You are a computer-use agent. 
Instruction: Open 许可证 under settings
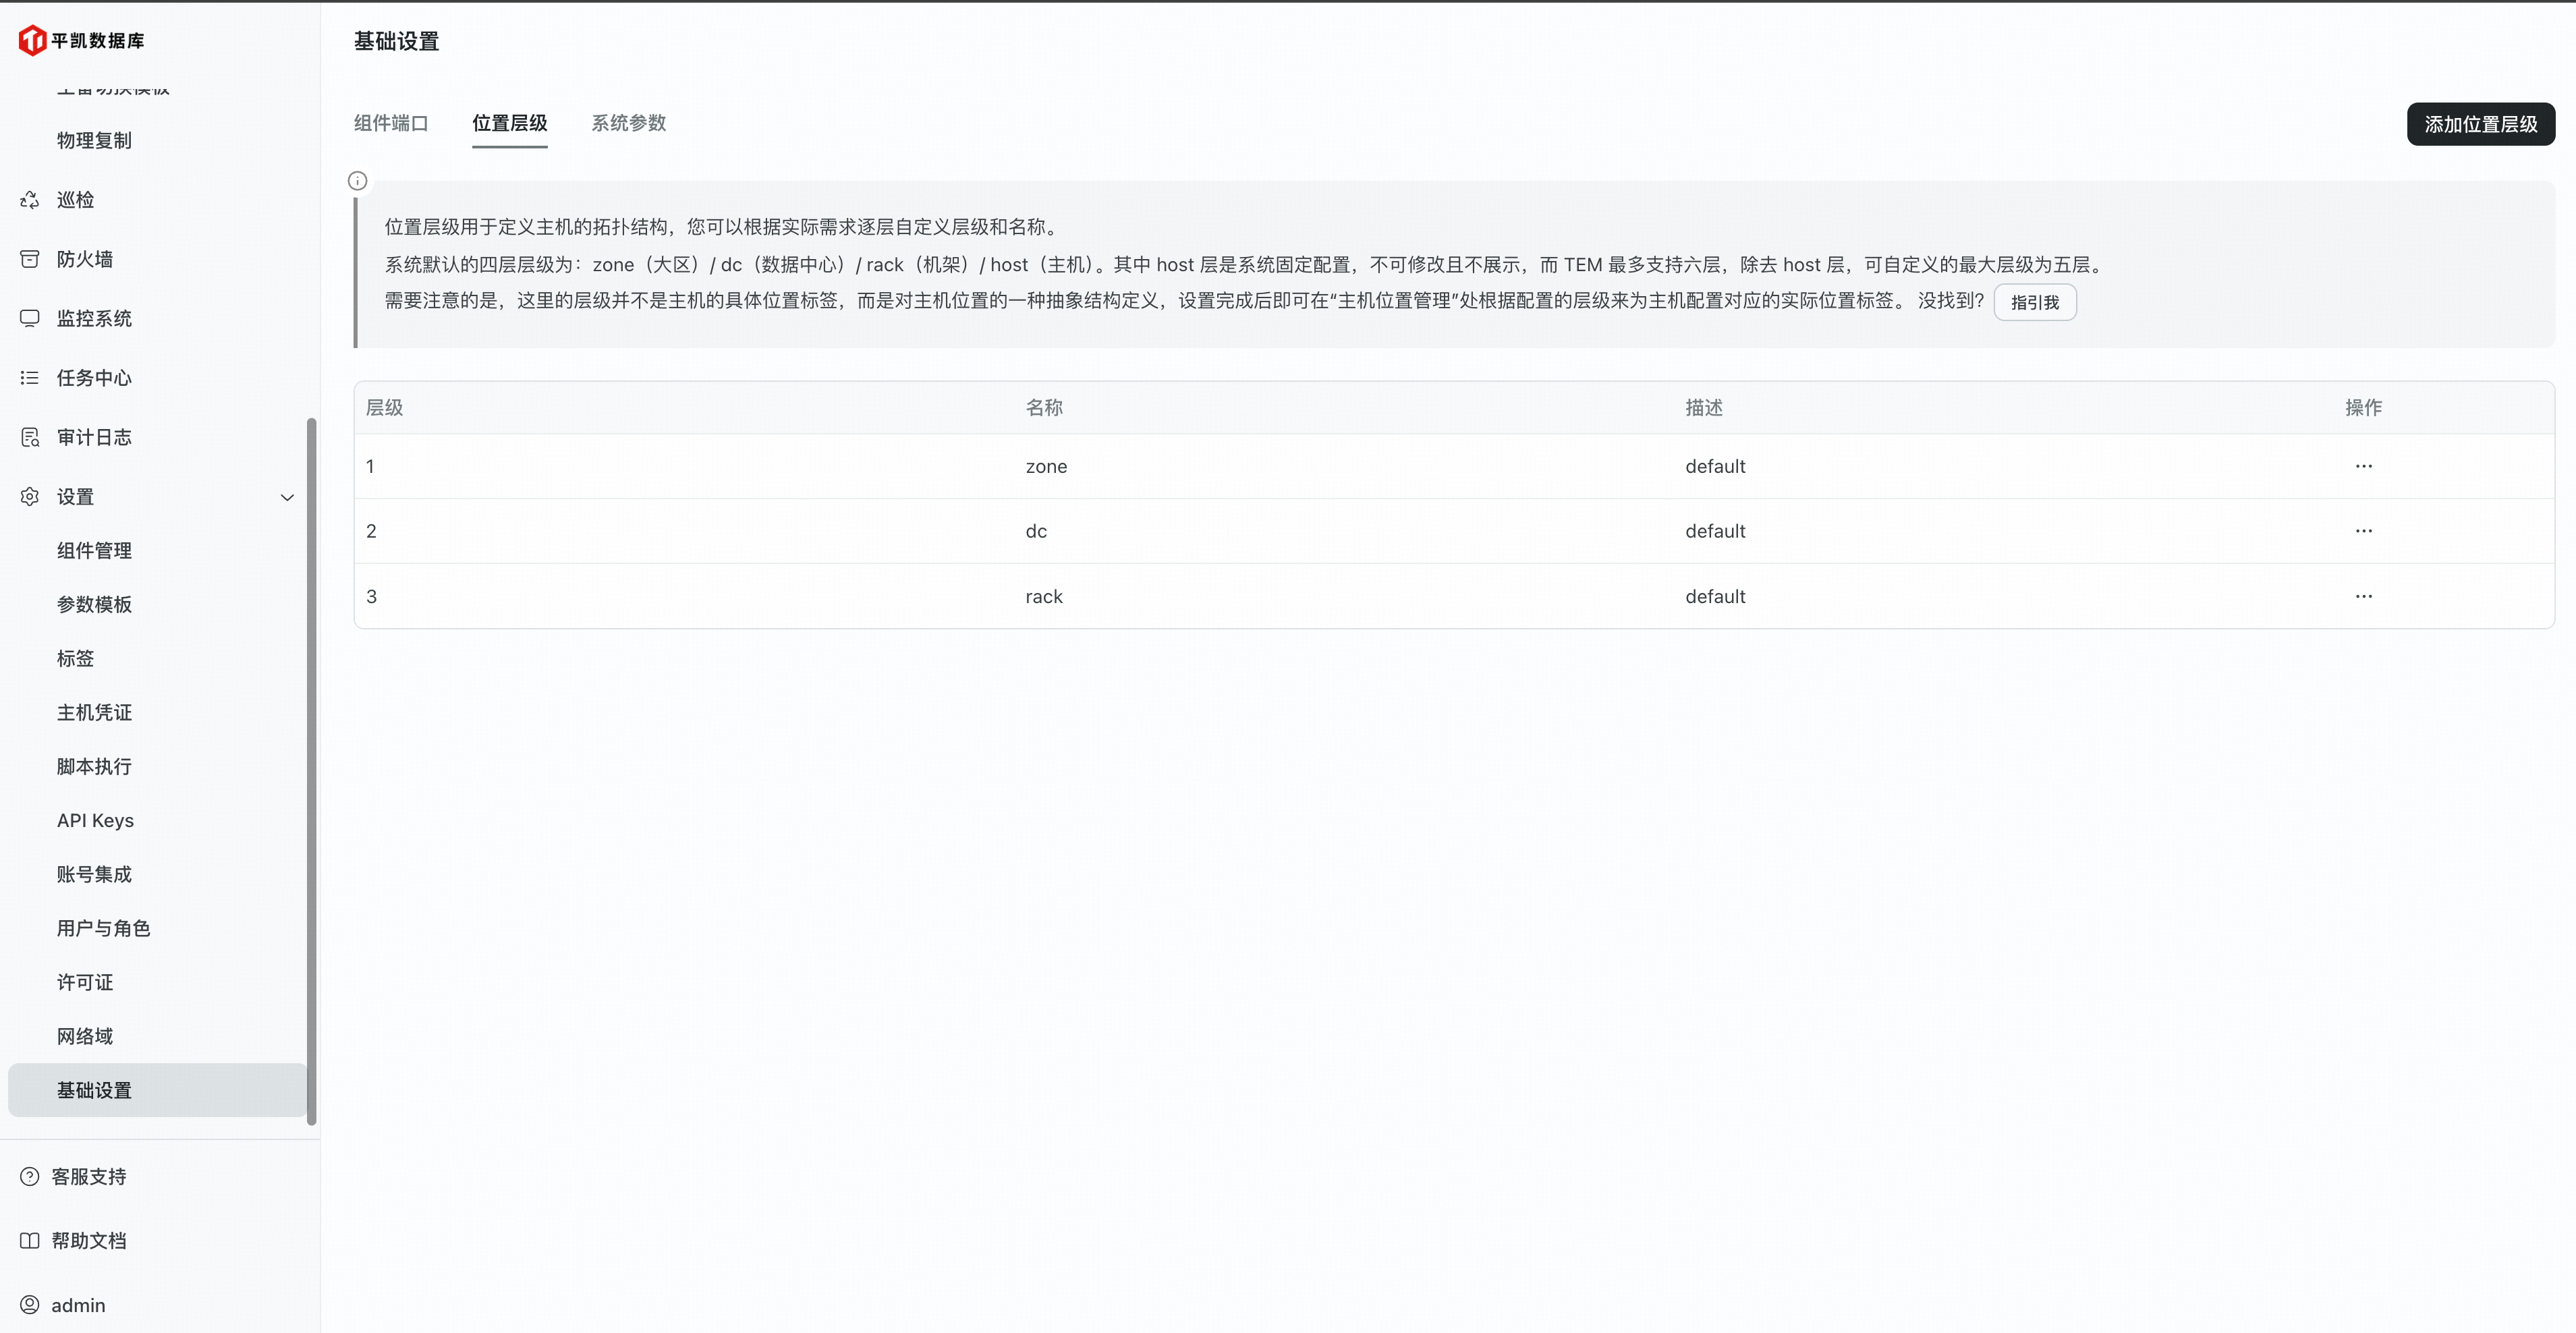coord(84,983)
